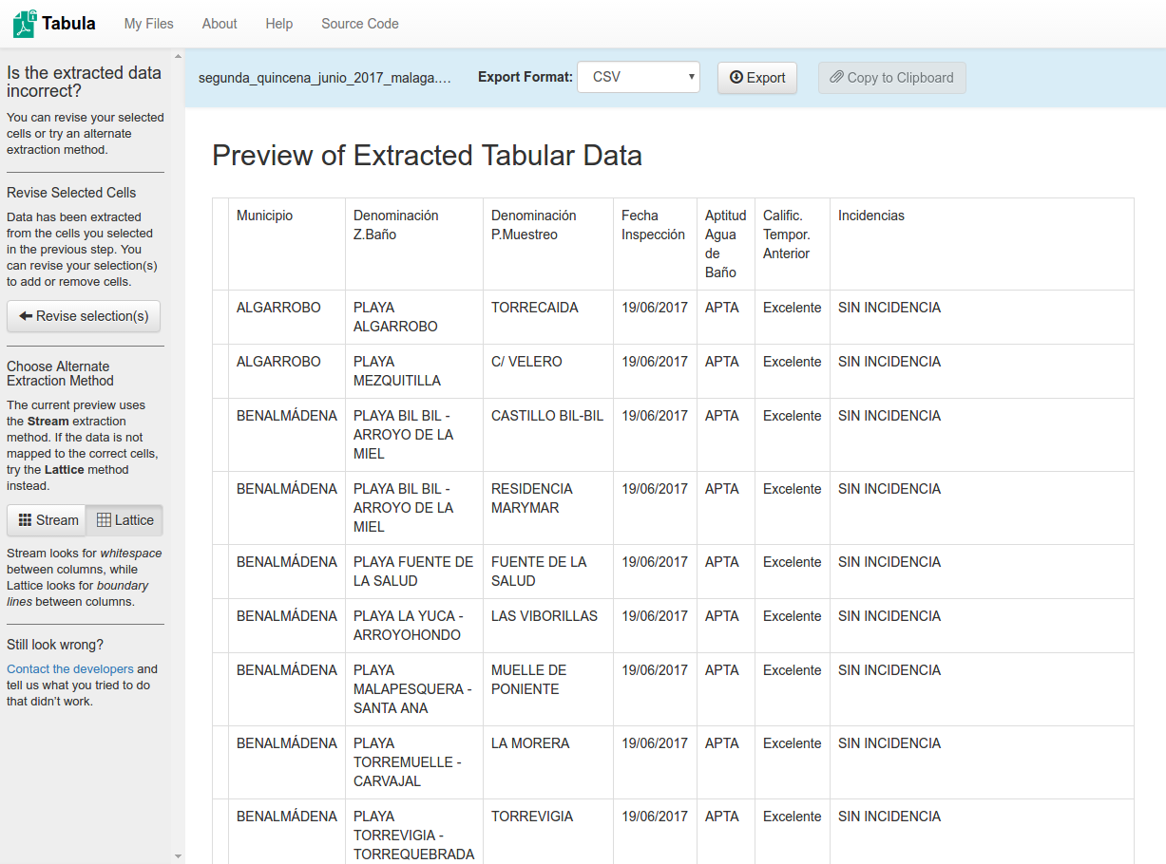Select the Stream extraction method grid icon
The height and width of the screenshot is (864, 1166).
click(x=26, y=520)
